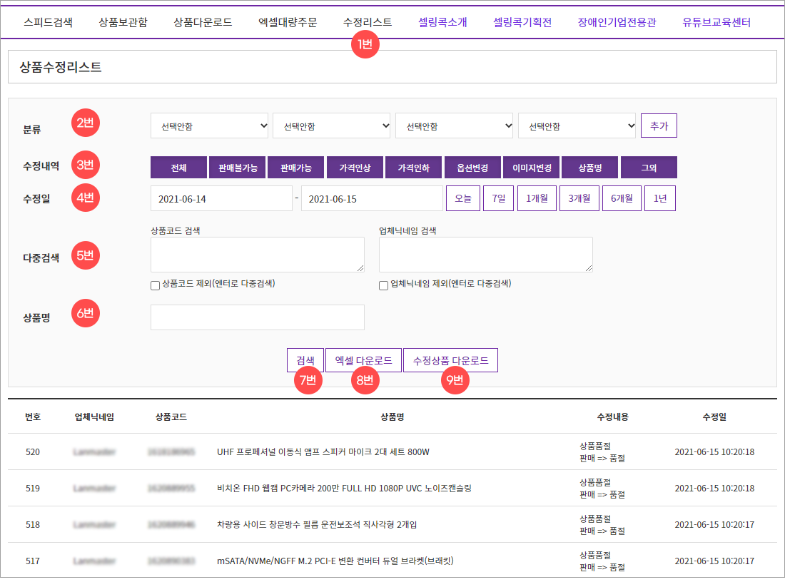
Task: Open the second 분류 category dropdown
Action: point(331,126)
